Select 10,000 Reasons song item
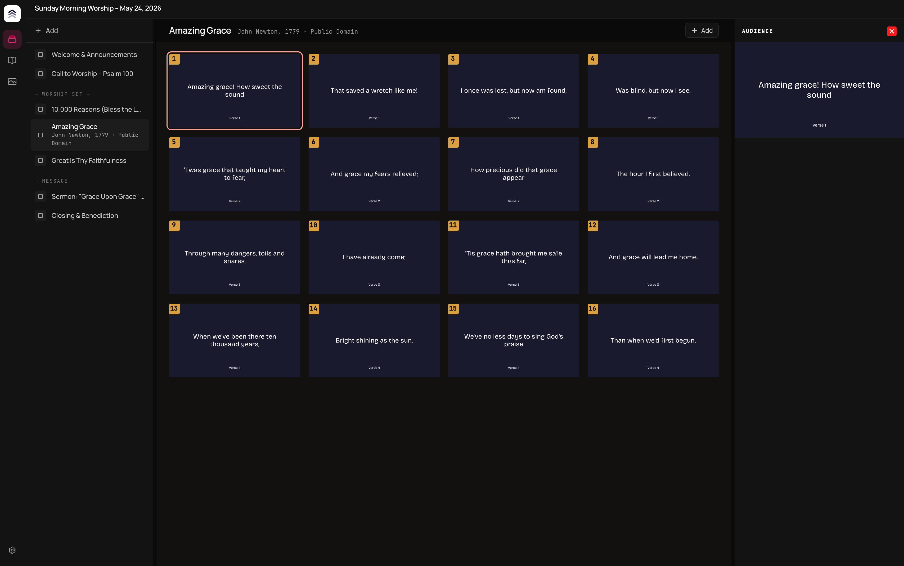 coord(90,109)
